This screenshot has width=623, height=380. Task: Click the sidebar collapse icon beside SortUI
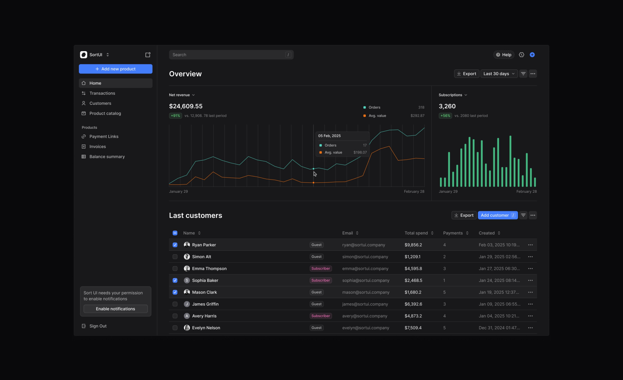coord(148,55)
